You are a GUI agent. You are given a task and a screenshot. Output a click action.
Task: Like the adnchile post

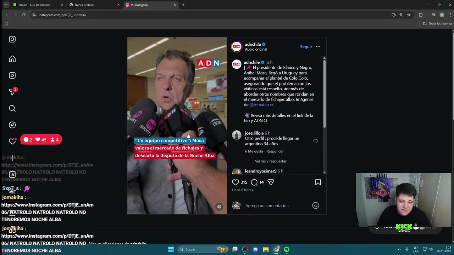[236, 182]
